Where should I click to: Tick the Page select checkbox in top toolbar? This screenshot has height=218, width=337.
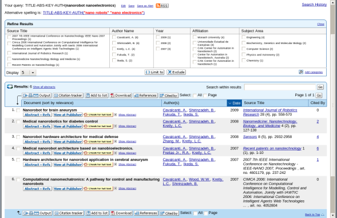point(205,96)
